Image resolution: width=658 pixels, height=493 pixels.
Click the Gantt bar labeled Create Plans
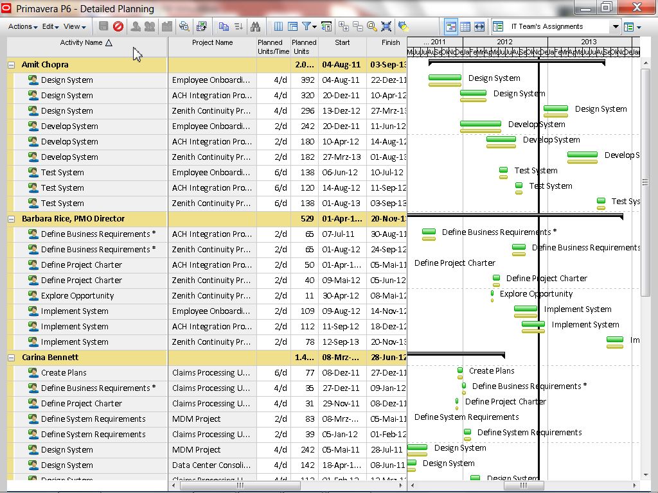coord(460,370)
